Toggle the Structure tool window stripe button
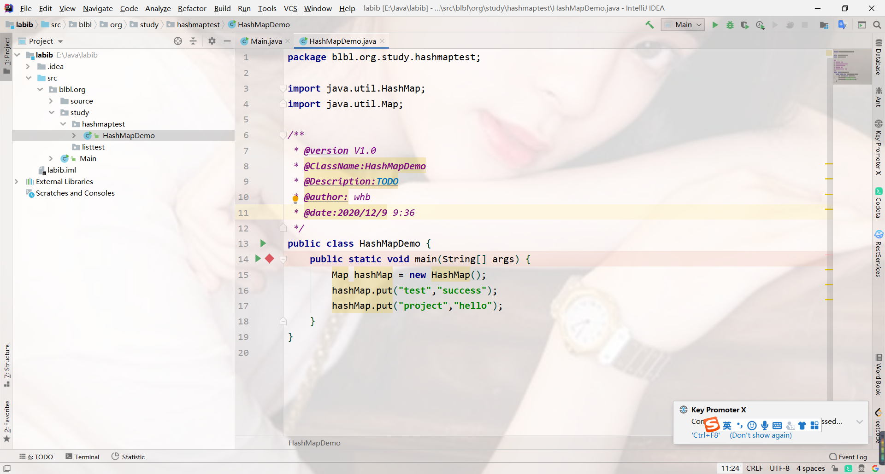The height and width of the screenshot is (474, 885). point(6,366)
